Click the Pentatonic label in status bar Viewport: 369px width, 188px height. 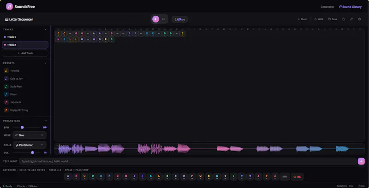click(x=342, y=186)
